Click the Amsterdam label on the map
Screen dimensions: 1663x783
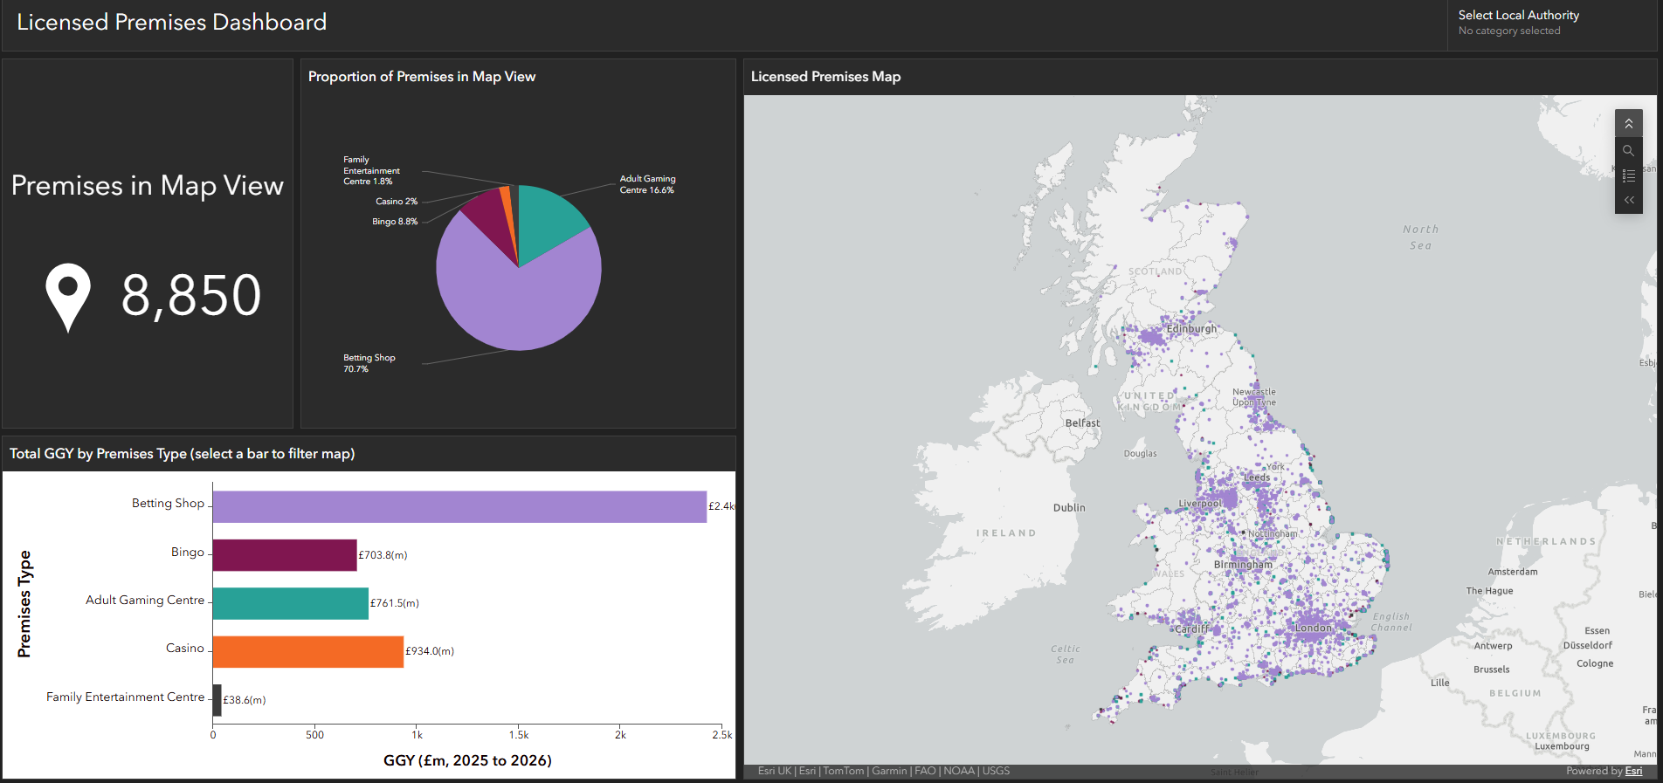pyautogui.click(x=1513, y=573)
